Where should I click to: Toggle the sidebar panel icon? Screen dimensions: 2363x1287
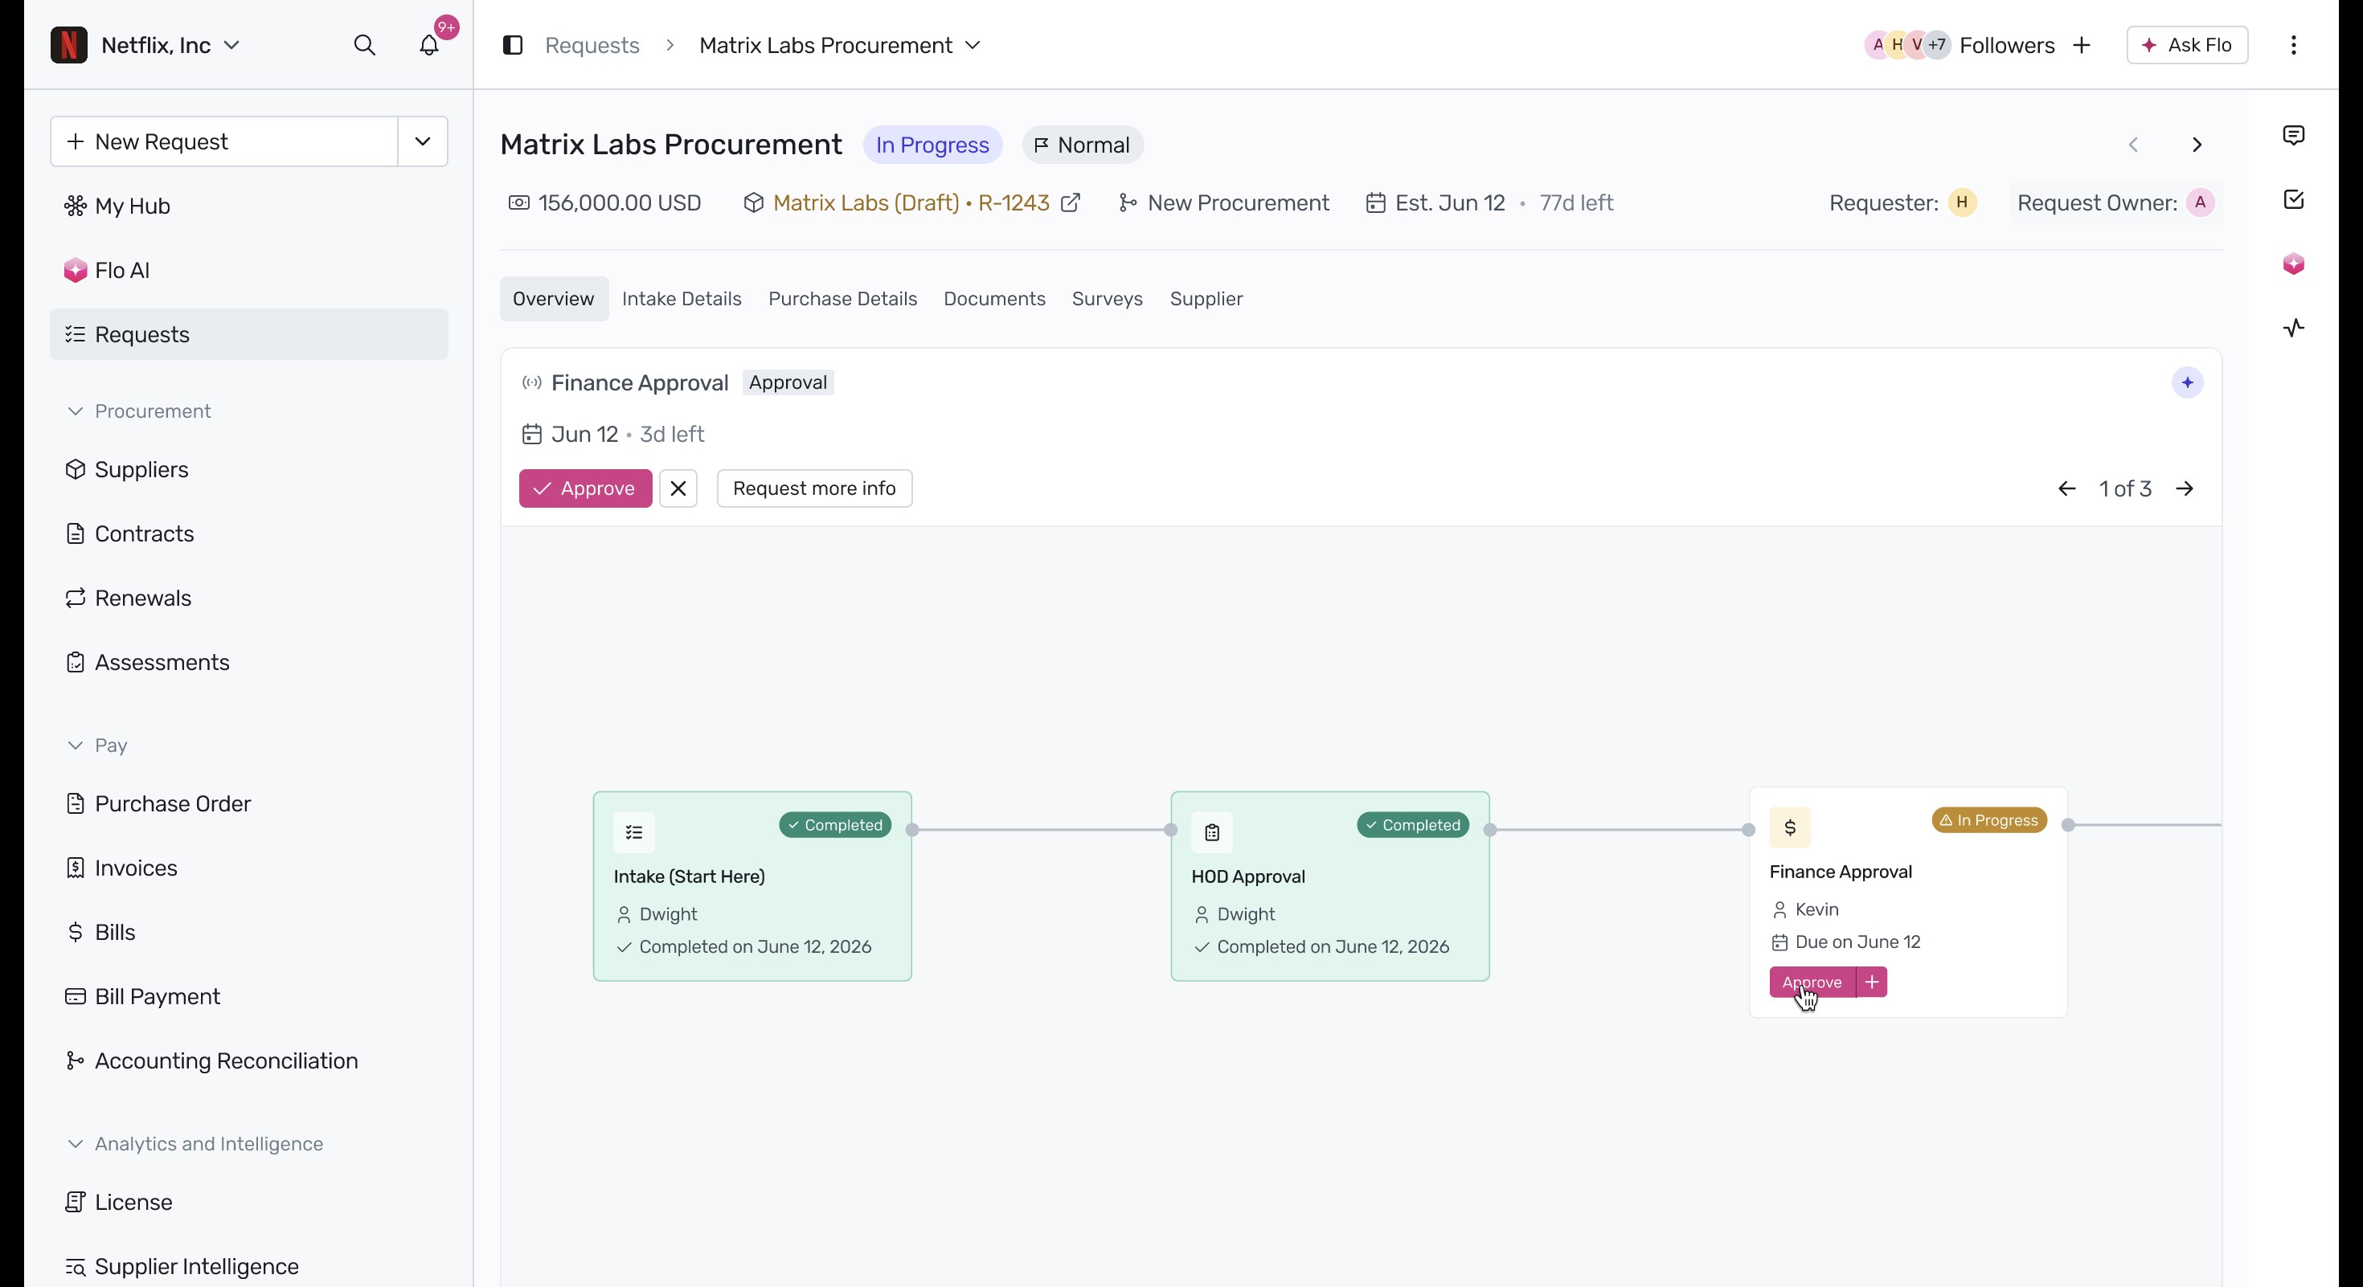point(513,45)
